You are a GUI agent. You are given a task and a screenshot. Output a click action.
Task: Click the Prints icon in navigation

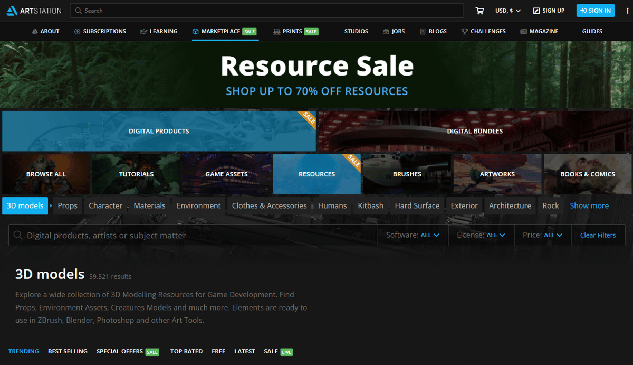point(277,32)
